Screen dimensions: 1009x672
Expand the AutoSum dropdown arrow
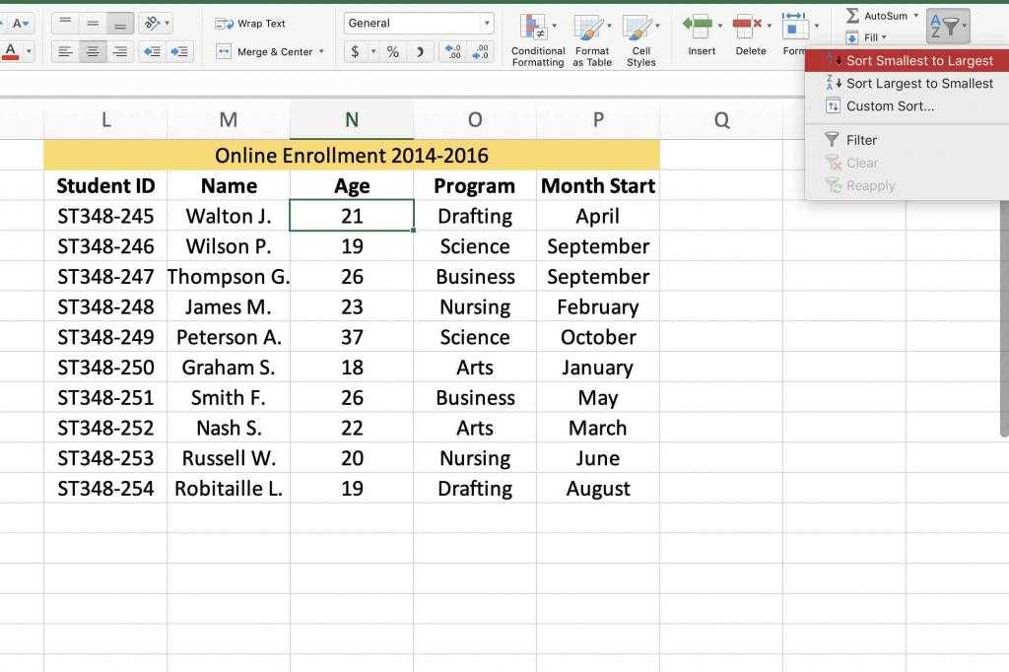(915, 16)
